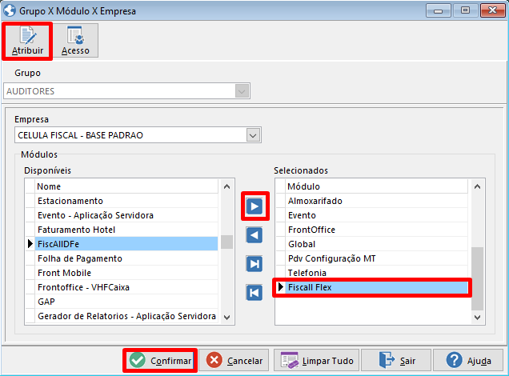Move selected module left with single arrow

click(x=254, y=235)
